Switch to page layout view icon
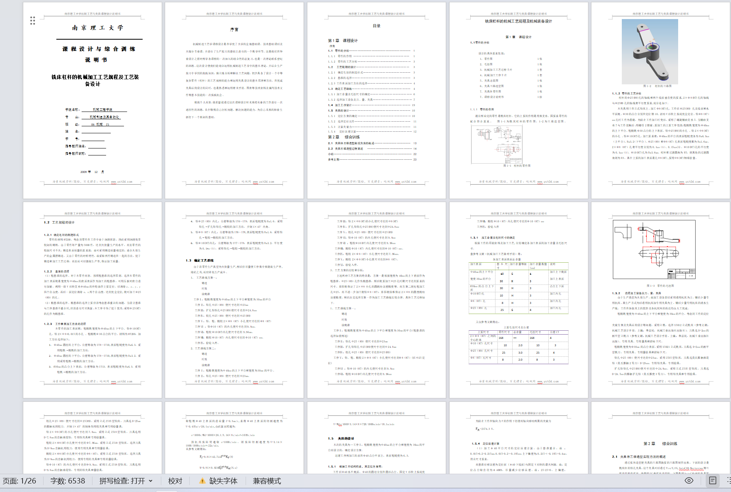Image resolution: width=731 pixels, height=492 pixels. tap(713, 481)
